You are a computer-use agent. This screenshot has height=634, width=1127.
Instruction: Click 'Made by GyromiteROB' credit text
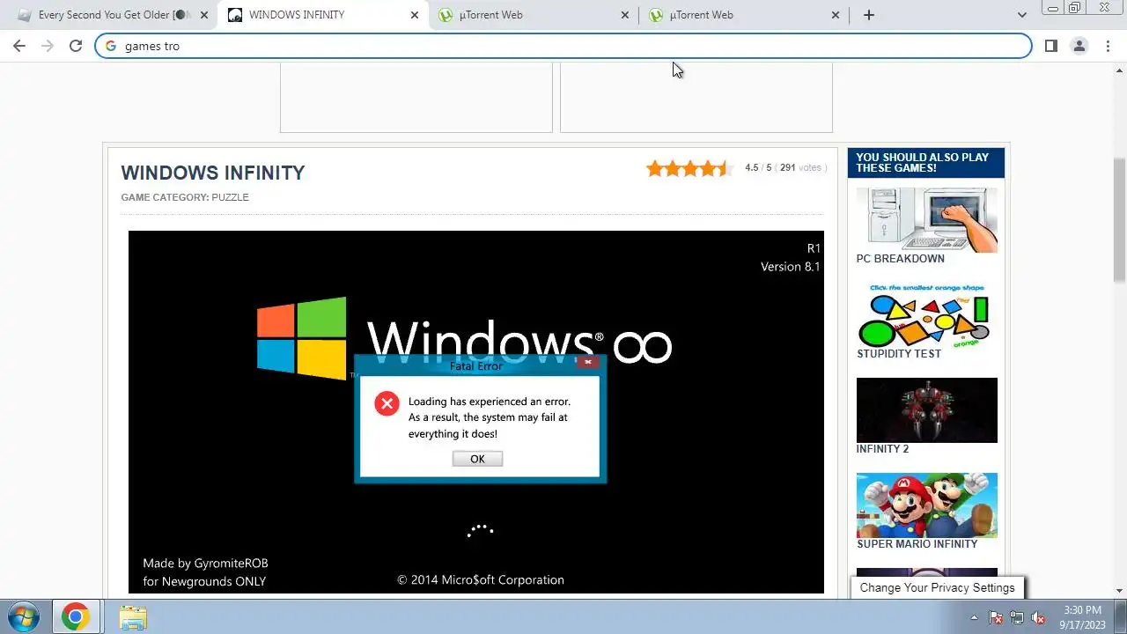tap(205, 564)
